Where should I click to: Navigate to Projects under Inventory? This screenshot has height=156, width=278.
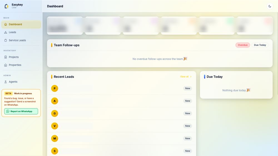pos(21,57)
